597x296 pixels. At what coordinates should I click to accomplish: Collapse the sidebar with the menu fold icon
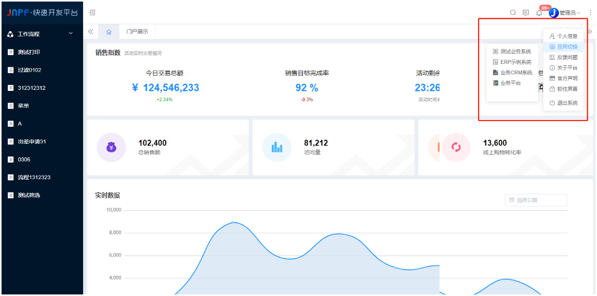pos(92,12)
